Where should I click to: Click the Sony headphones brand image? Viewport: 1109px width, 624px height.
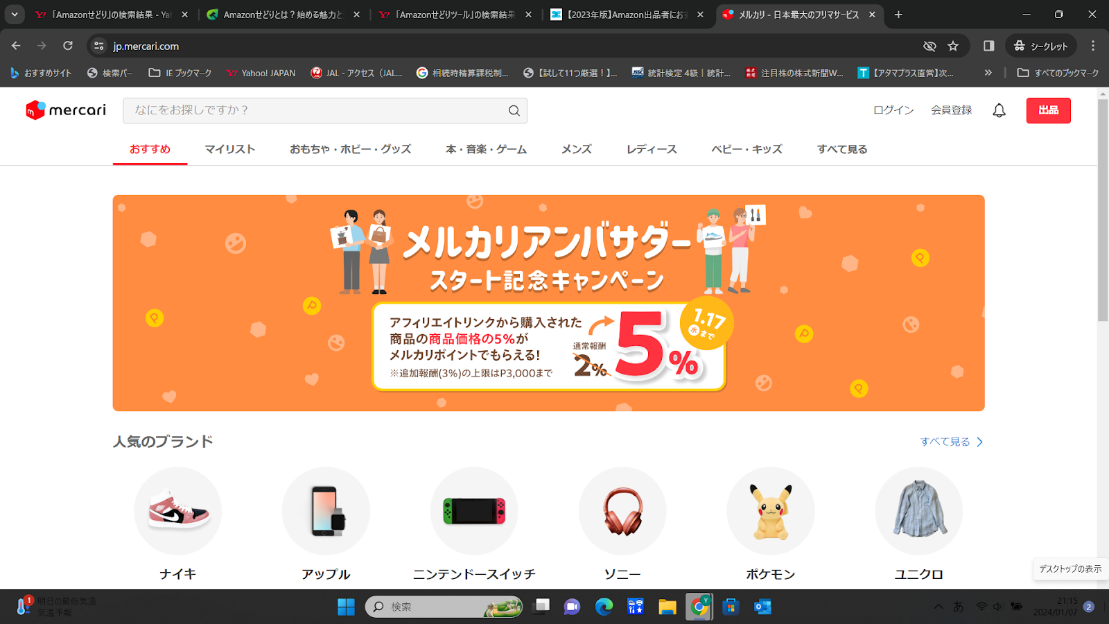(622, 511)
